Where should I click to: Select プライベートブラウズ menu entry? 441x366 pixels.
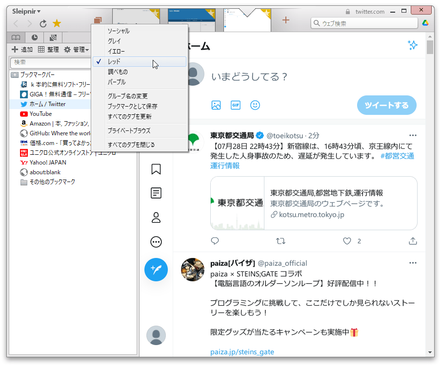pos(140,130)
